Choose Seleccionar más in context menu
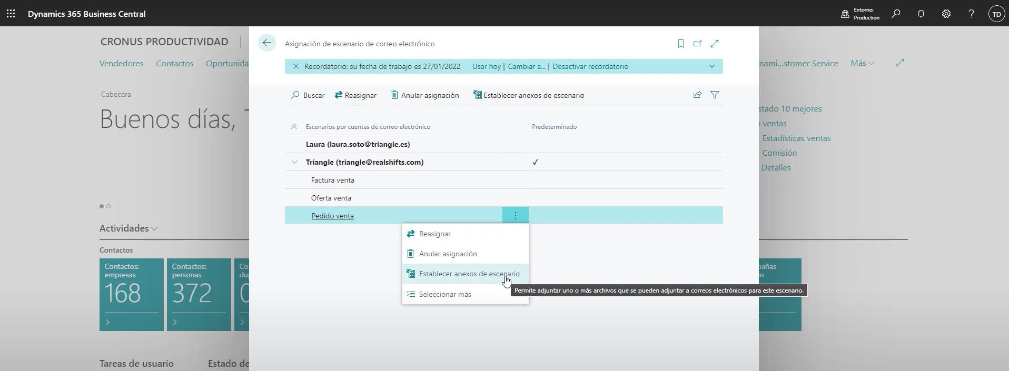Screen dimensions: 1009x371 (444, 294)
